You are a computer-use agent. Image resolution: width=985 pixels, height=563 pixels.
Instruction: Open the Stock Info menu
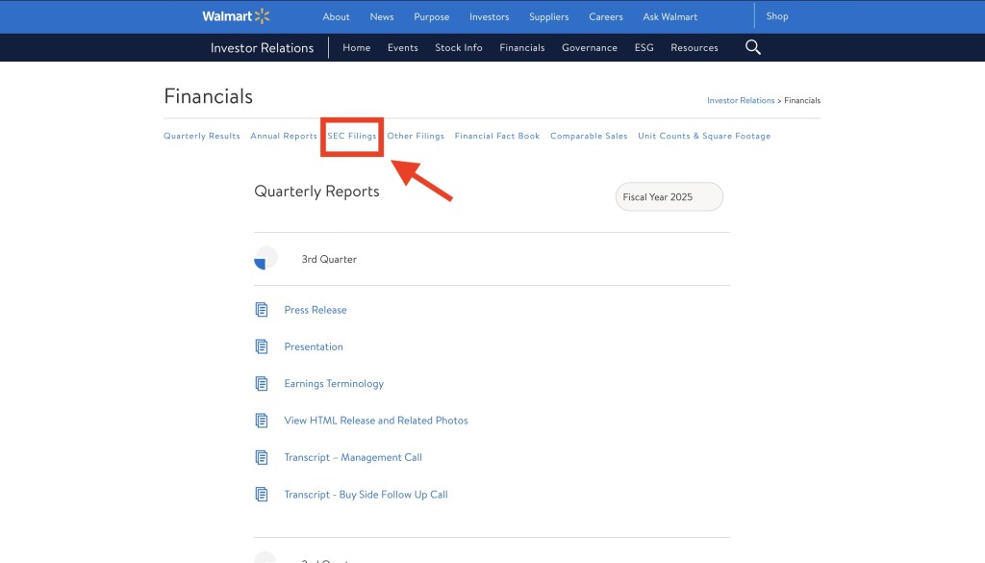pyautogui.click(x=458, y=47)
